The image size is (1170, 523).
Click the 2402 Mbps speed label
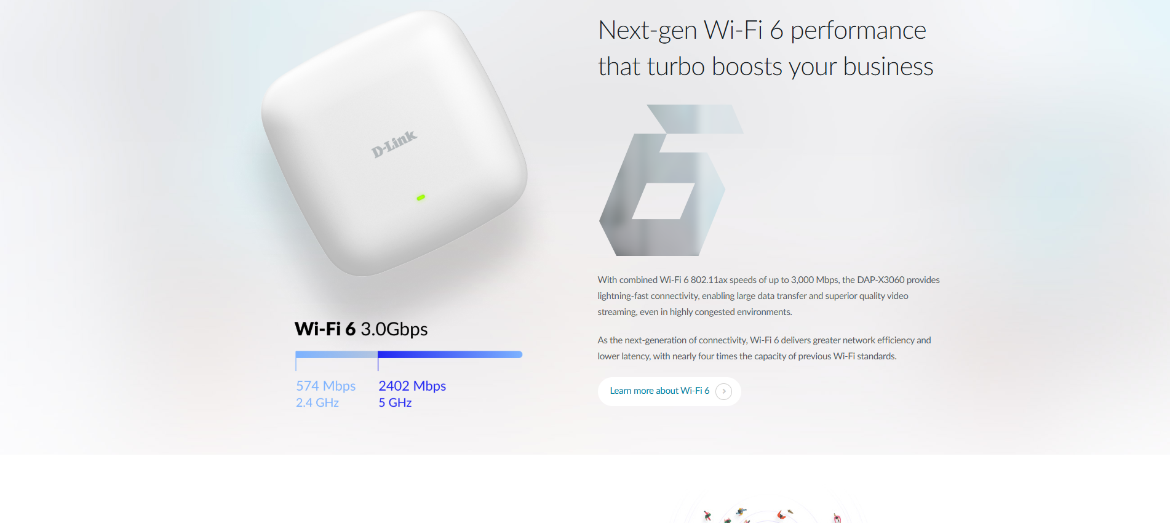[x=412, y=386]
